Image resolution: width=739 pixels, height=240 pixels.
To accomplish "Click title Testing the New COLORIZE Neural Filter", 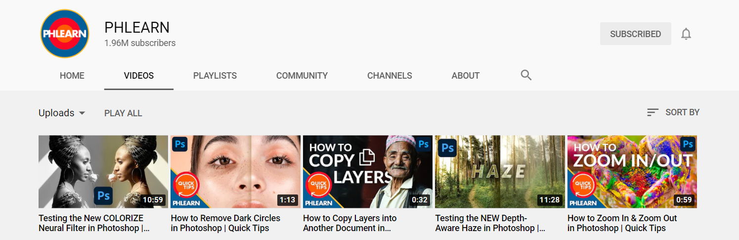I will (94, 223).
